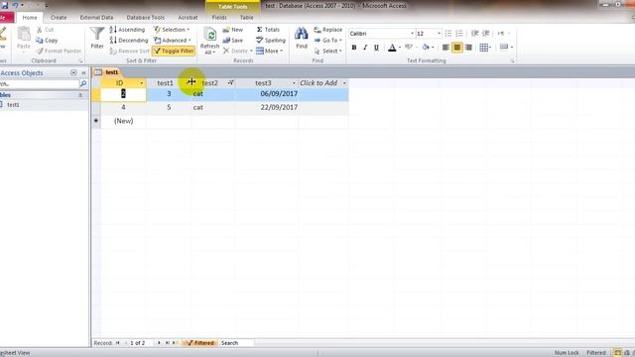The height and width of the screenshot is (357, 635).
Task: Open the Selection filter dropdown
Action: (172, 30)
